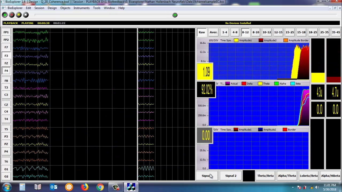Click the Theta/Beta ratio button
Screen dimensions: 342x192
tap(265, 176)
